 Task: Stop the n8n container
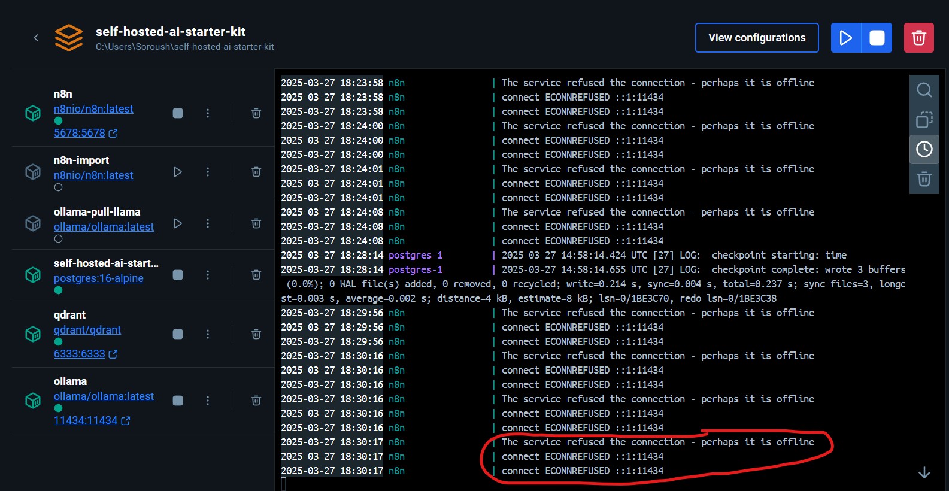[178, 113]
